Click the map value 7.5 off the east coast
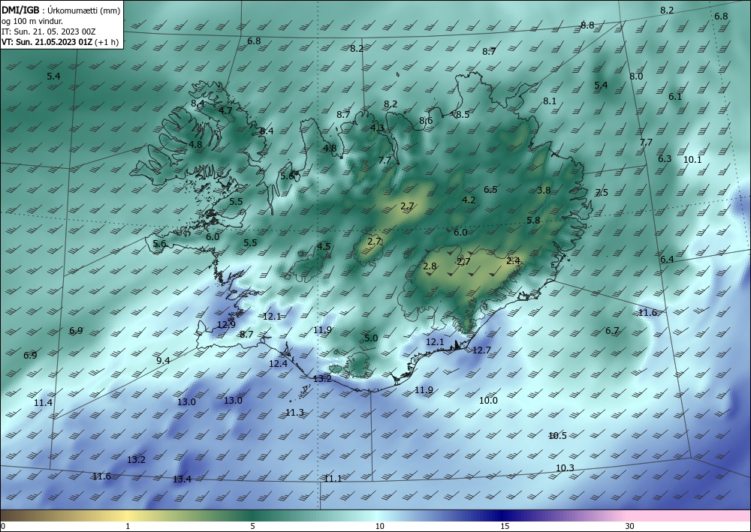The image size is (751, 532). pyautogui.click(x=602, y=192)
